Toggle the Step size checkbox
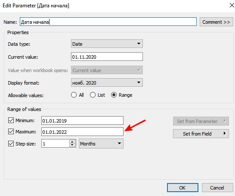 (x=11, y=143)
